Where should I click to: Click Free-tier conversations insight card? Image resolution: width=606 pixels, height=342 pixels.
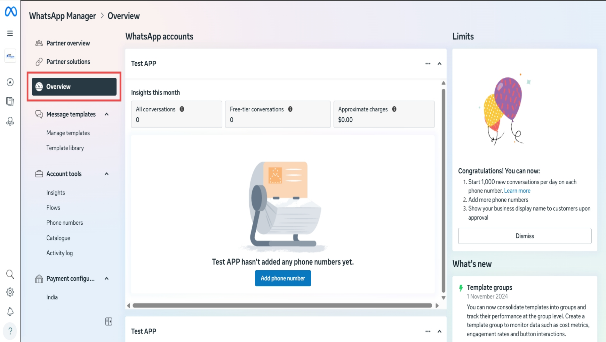tap(278, 114)
